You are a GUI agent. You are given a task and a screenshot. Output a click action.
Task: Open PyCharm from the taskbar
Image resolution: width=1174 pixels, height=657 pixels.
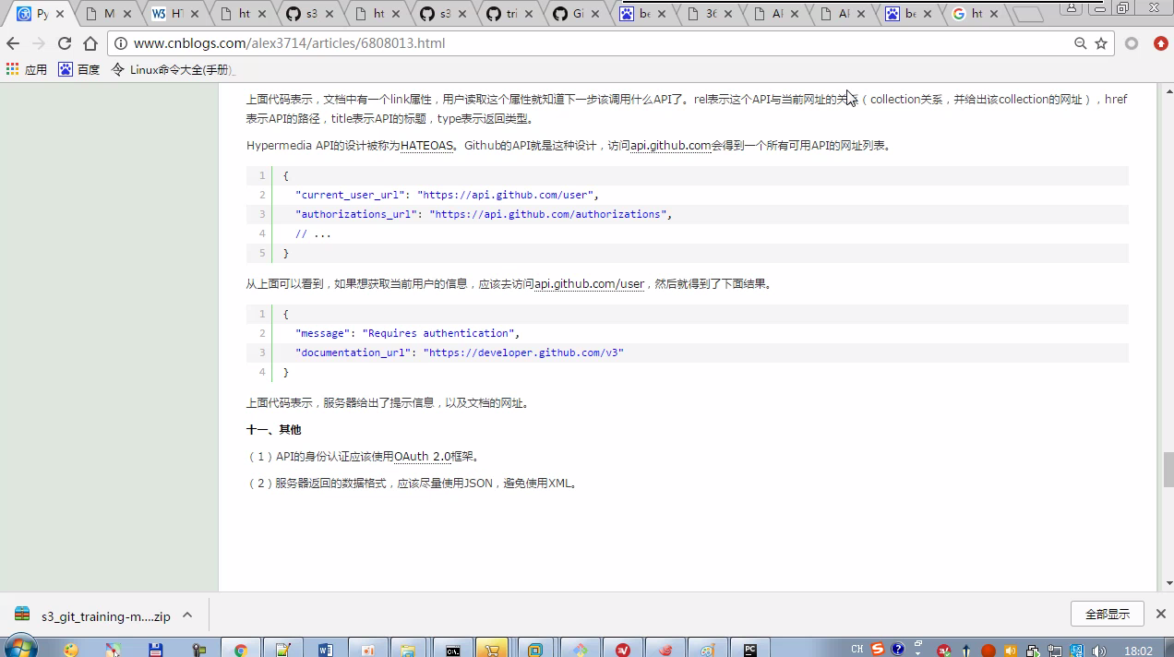click(x=750, y=650)
